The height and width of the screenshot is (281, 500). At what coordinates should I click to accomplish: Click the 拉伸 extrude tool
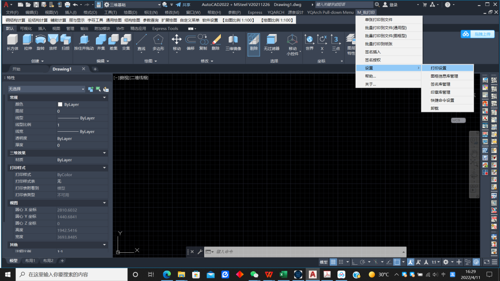coord(28,41)
